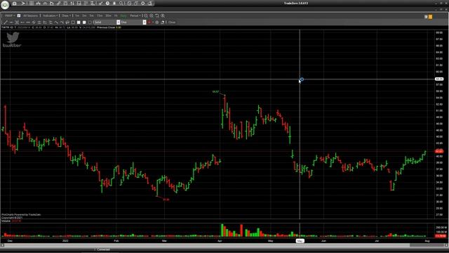Open the Indicators dropdown
Viewport: 449px width, 253px height.
(x=50, y=15)
